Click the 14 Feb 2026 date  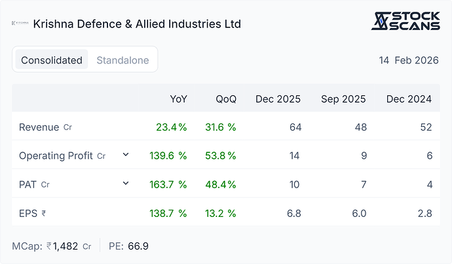409,60
